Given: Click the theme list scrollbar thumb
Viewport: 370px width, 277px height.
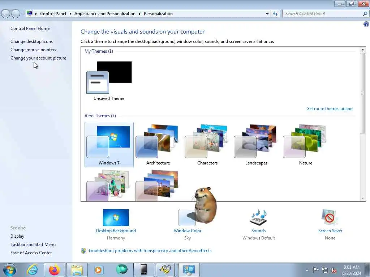Looking at the screenshot, I should (363, 93).
